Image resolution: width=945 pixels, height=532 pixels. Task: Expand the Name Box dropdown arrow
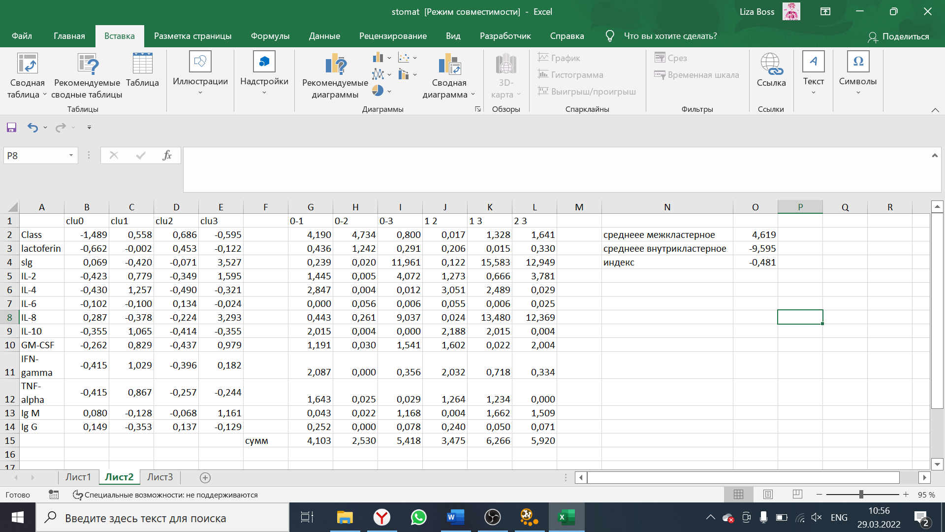pos(71,156)
